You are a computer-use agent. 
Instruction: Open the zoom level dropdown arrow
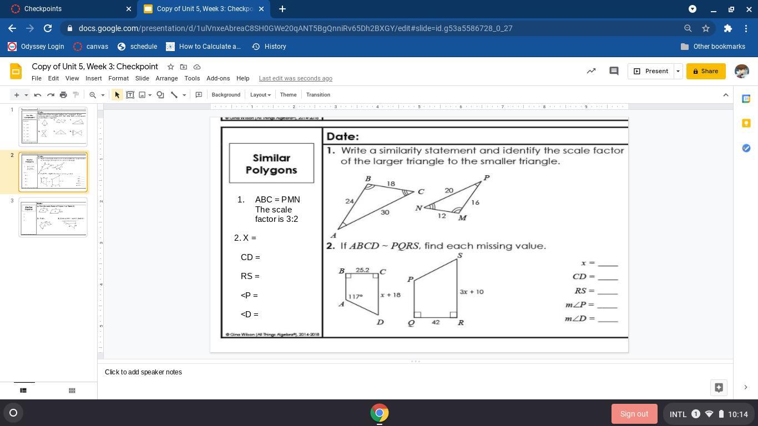103,95
